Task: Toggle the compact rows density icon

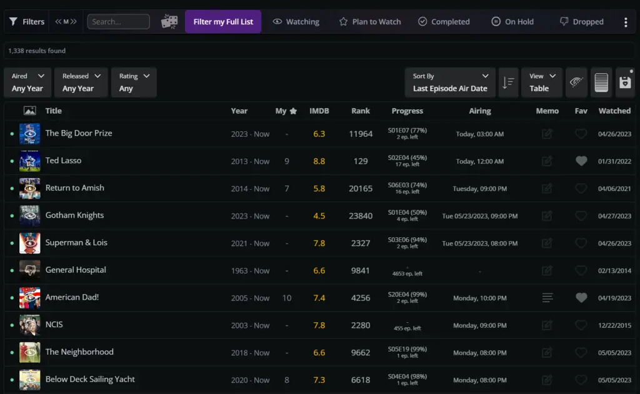Action: click(x=601, y=82)
